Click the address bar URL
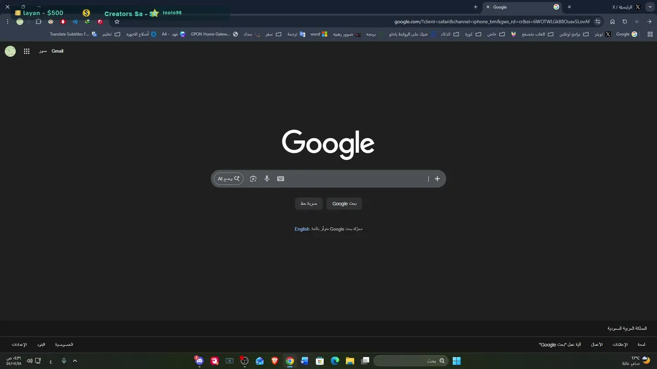The image size is (657, 369). point(492,22)
